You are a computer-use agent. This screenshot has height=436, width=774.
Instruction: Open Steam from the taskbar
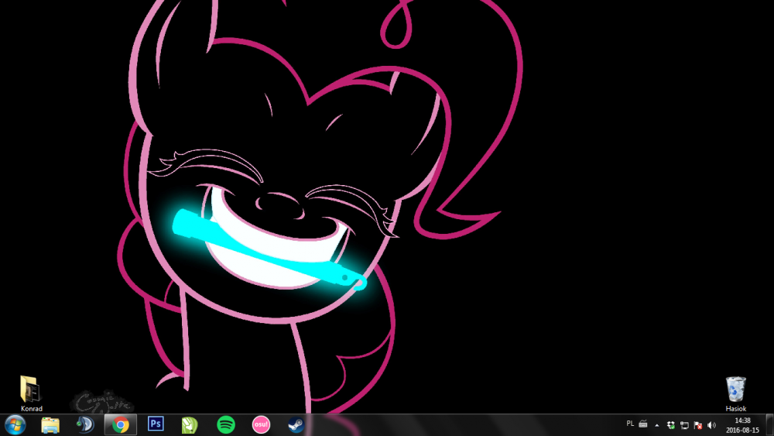(x=296, y=424)
